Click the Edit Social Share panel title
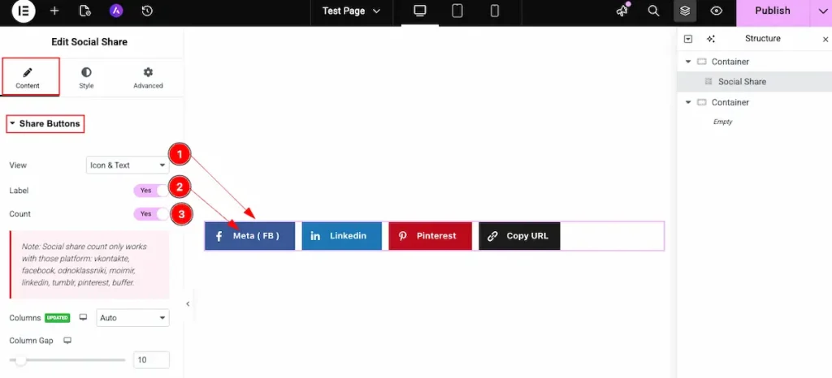The height and width of the screenshot is (378, 832). click(x=89, y=42)
